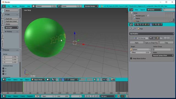Open the File menu

(x=9, y=6)
